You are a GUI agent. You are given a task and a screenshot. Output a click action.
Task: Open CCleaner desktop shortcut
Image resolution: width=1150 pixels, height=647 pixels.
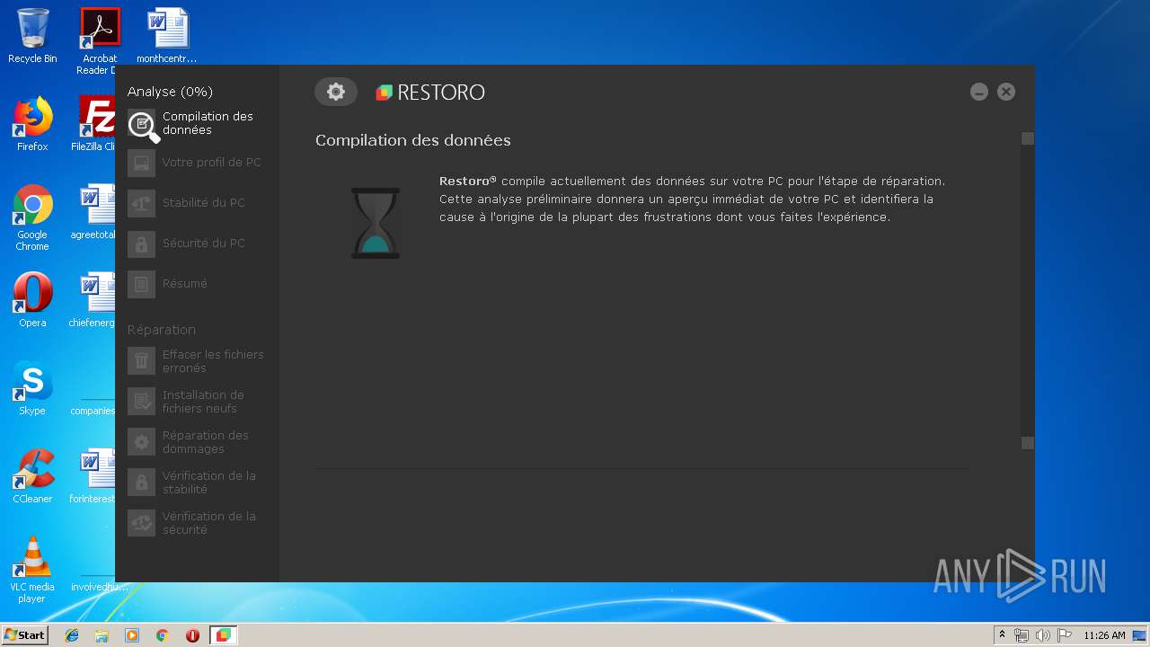pos(32,476)
